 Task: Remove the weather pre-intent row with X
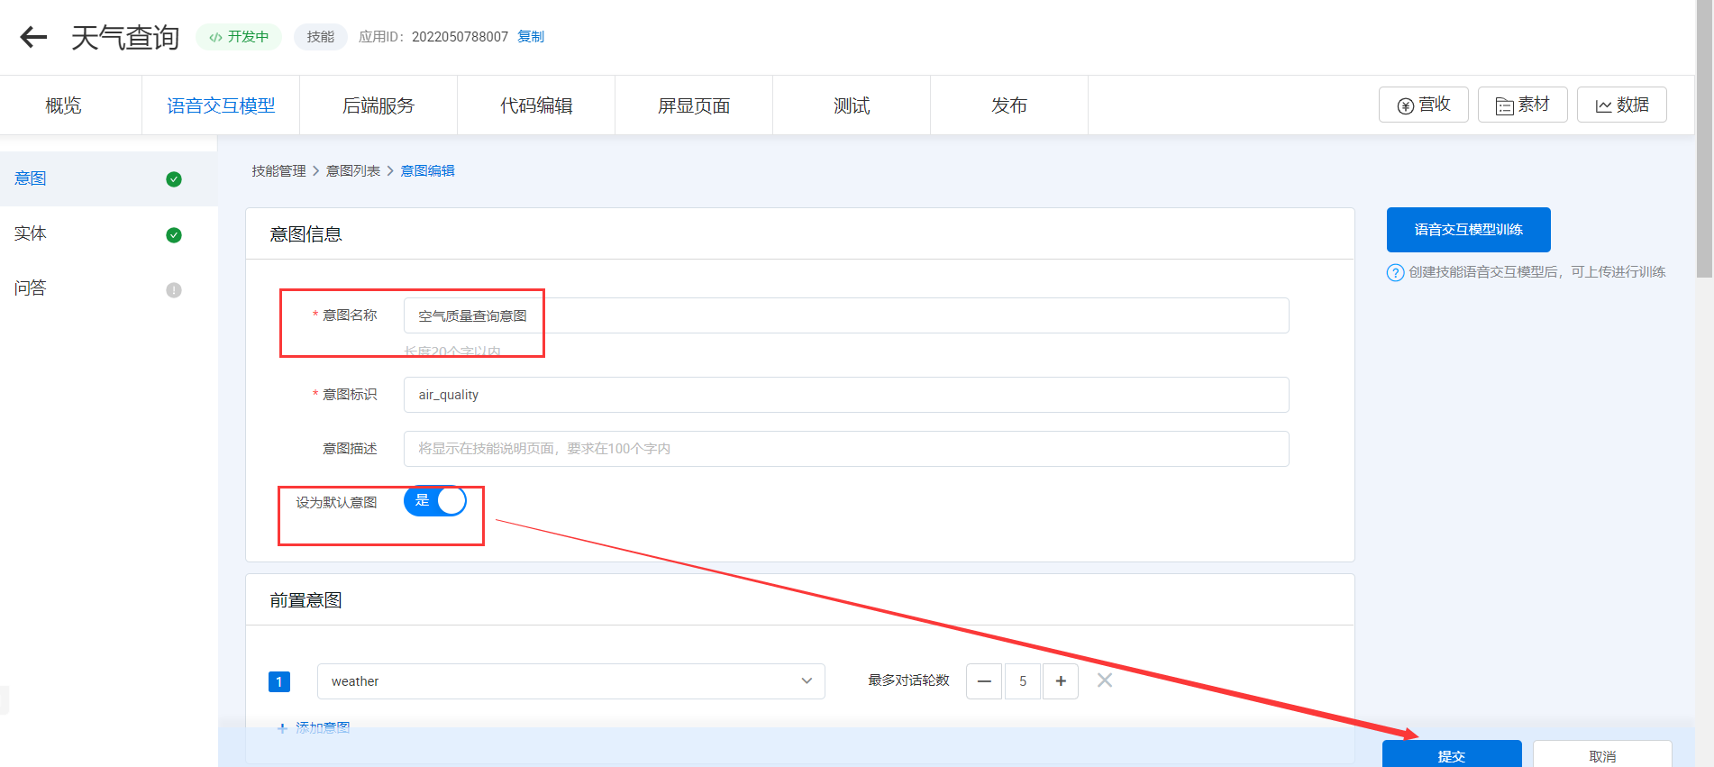pyautogui.click(x=1105, y=680)
